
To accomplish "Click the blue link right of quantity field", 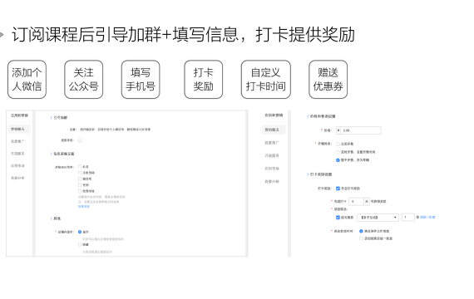I will point(427,217).
